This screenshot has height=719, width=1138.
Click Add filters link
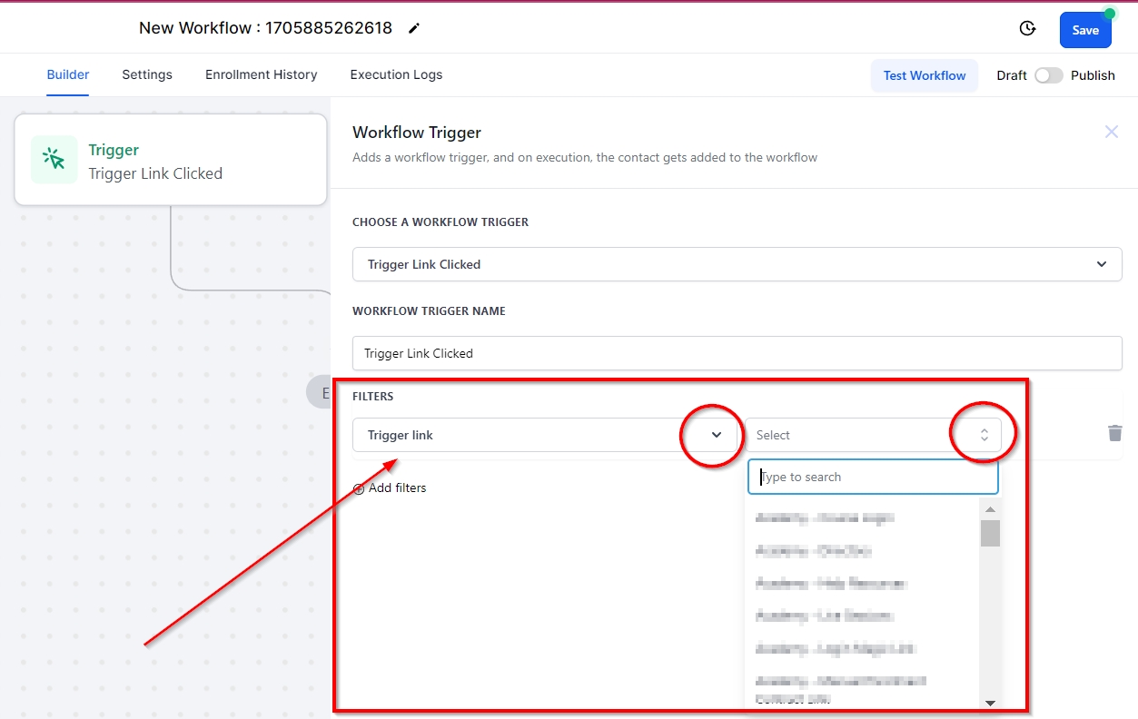[397, 488]
